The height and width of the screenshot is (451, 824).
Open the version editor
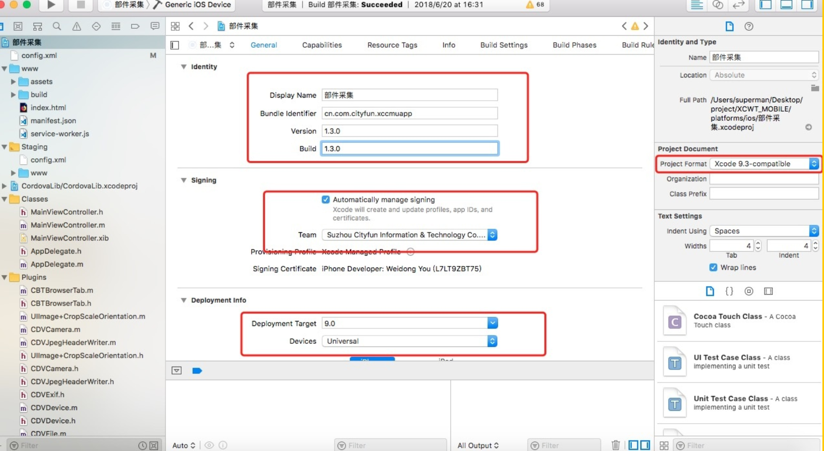(x=739, y=5)
